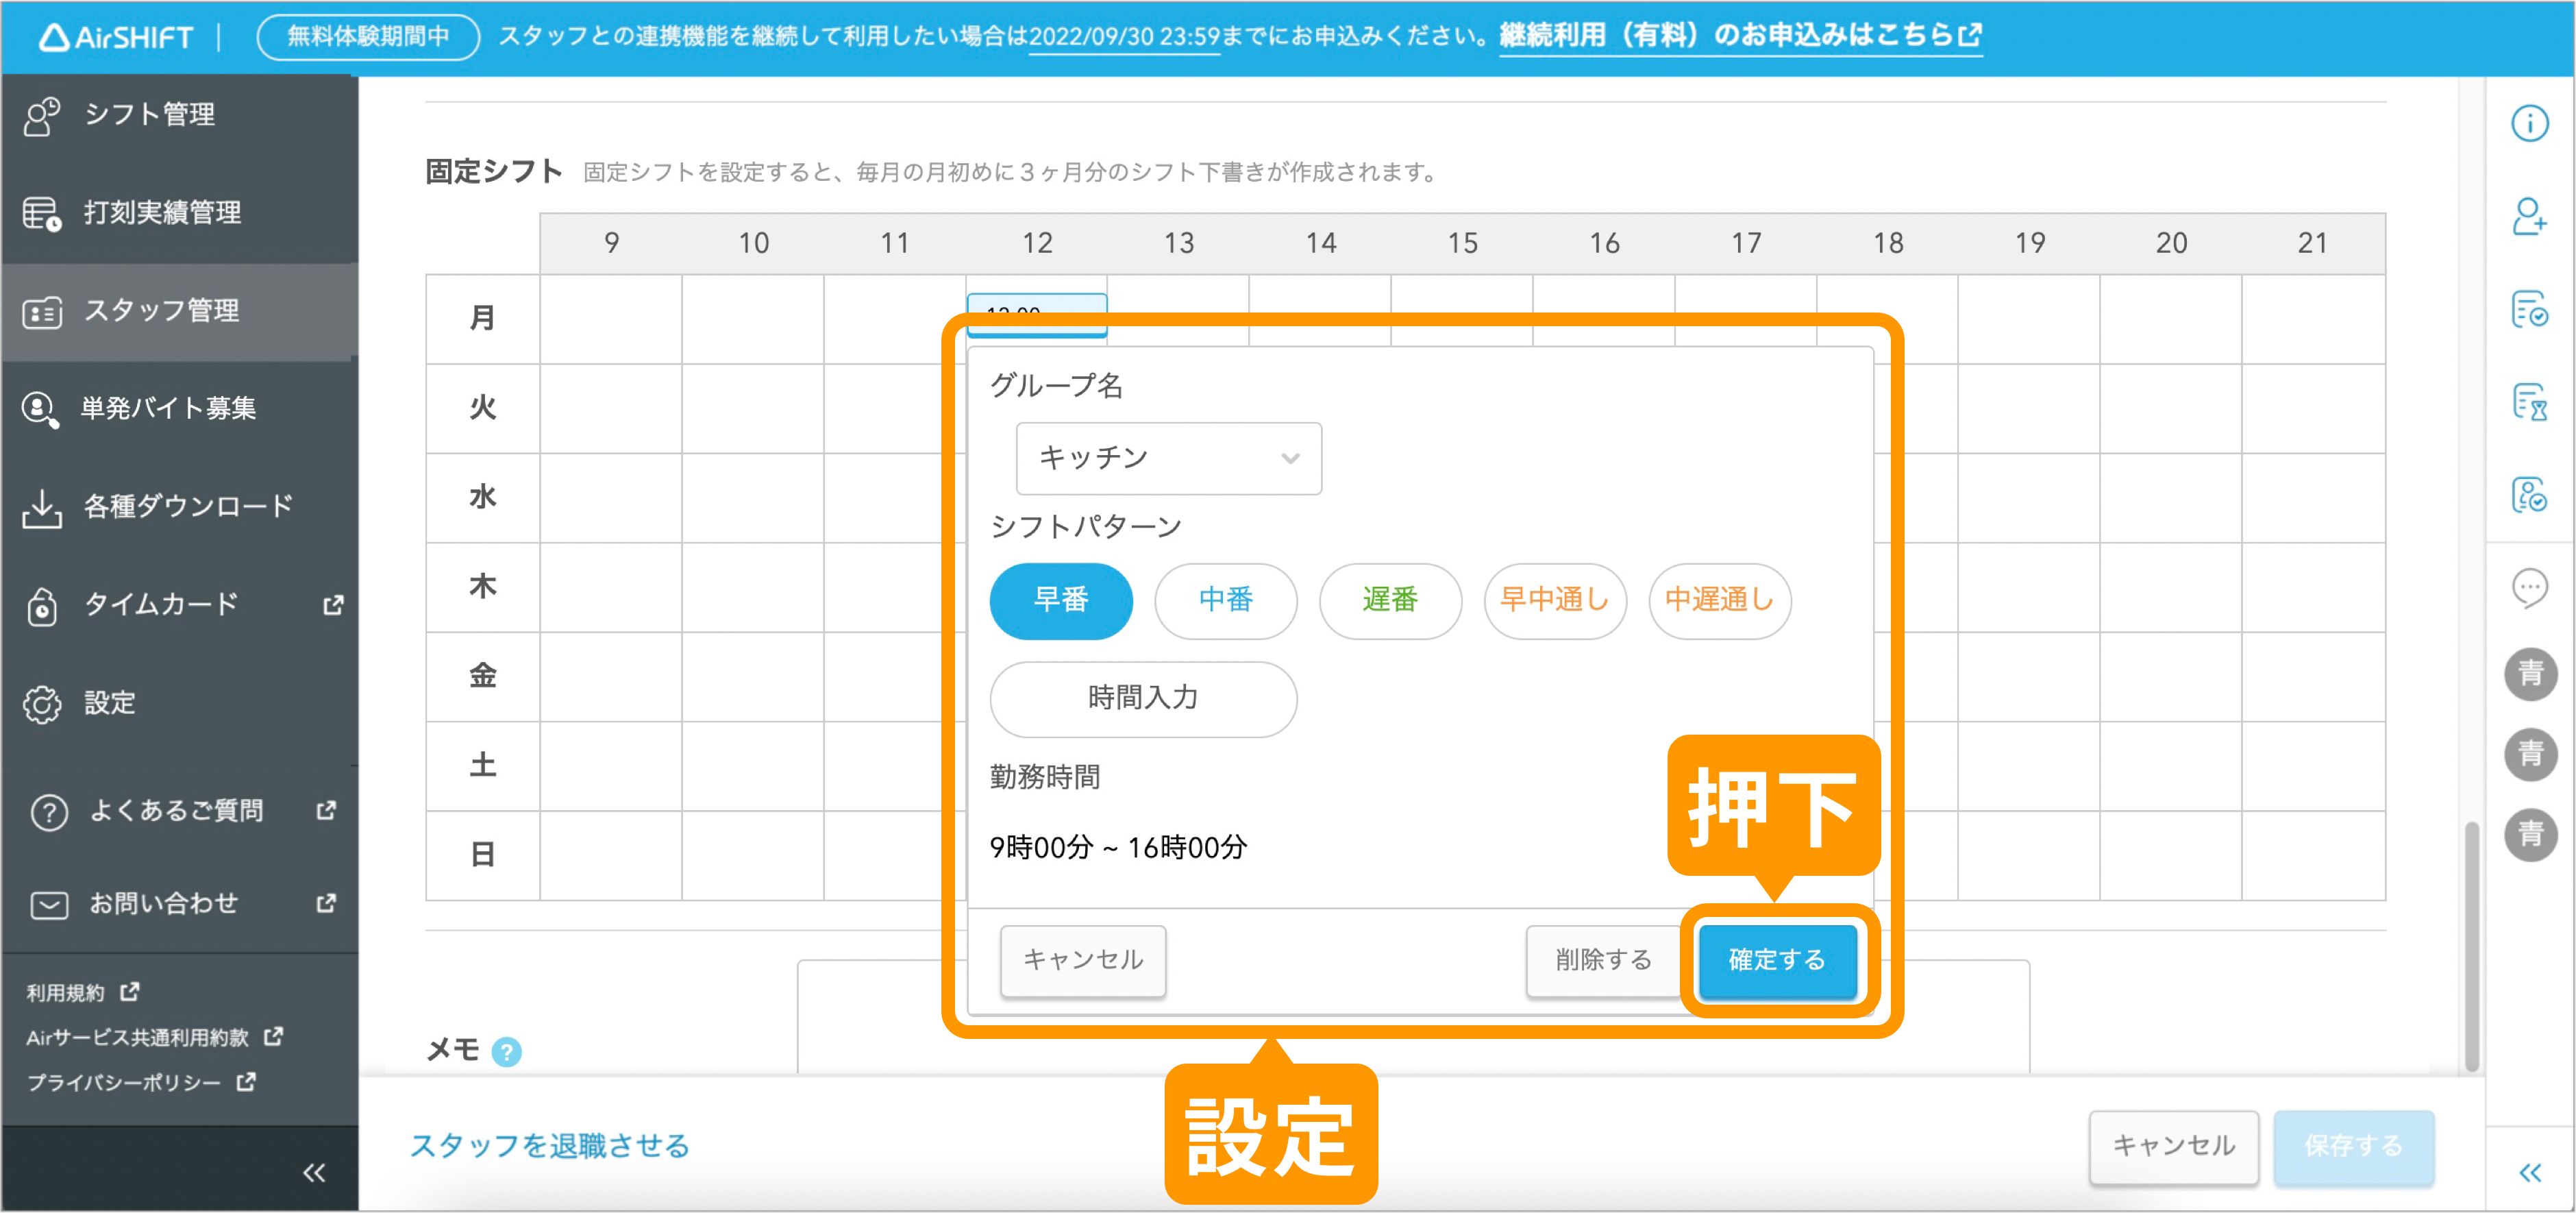Click the third 青 avatar circle
Viewport: 2576px width, 1213px height.
click(x=2530, y=835)
